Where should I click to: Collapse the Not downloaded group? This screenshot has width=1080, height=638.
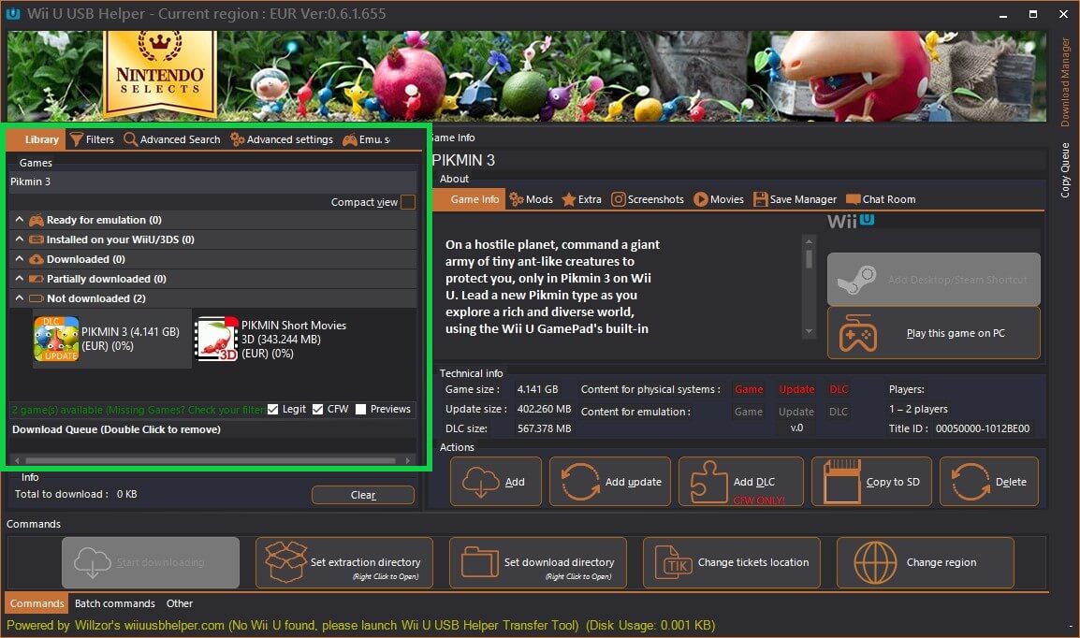click(19, 298)
